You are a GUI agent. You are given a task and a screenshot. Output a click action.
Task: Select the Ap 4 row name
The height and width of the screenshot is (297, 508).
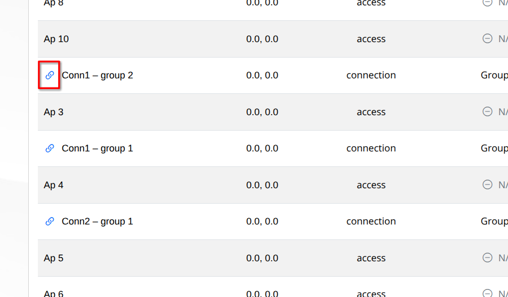tap(53, 185)
